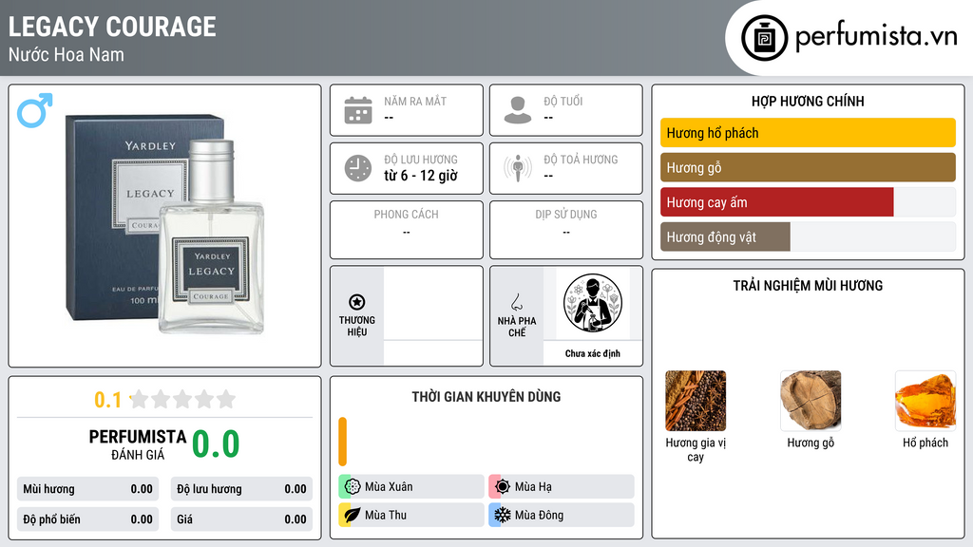Click the Mùa Hạ sun icon
This screenshot has height=547, width=973.
coord(503,487)
